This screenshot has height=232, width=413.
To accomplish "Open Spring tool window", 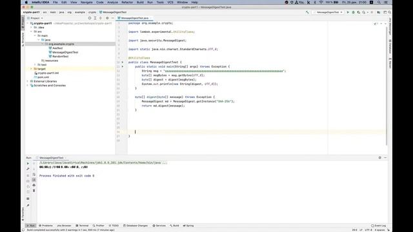I will pos(188,226).
